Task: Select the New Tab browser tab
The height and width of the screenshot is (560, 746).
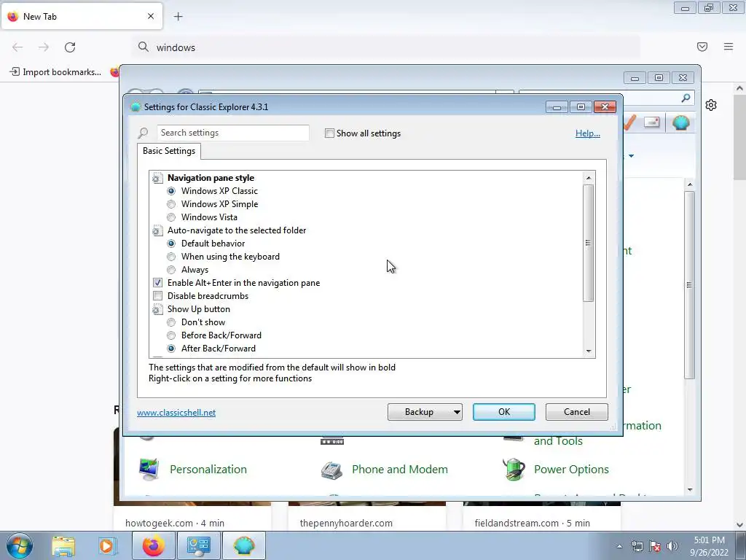Action: (82, 16)
